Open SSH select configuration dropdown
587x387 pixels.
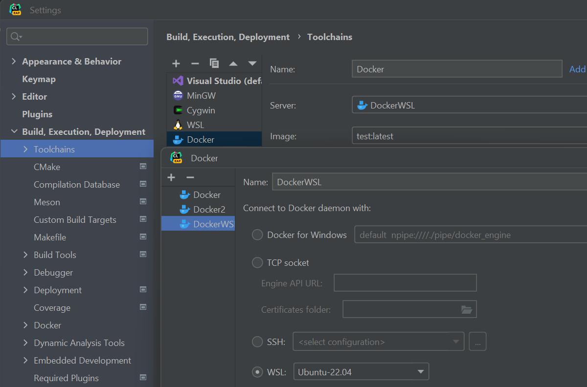tap(378, 342)
